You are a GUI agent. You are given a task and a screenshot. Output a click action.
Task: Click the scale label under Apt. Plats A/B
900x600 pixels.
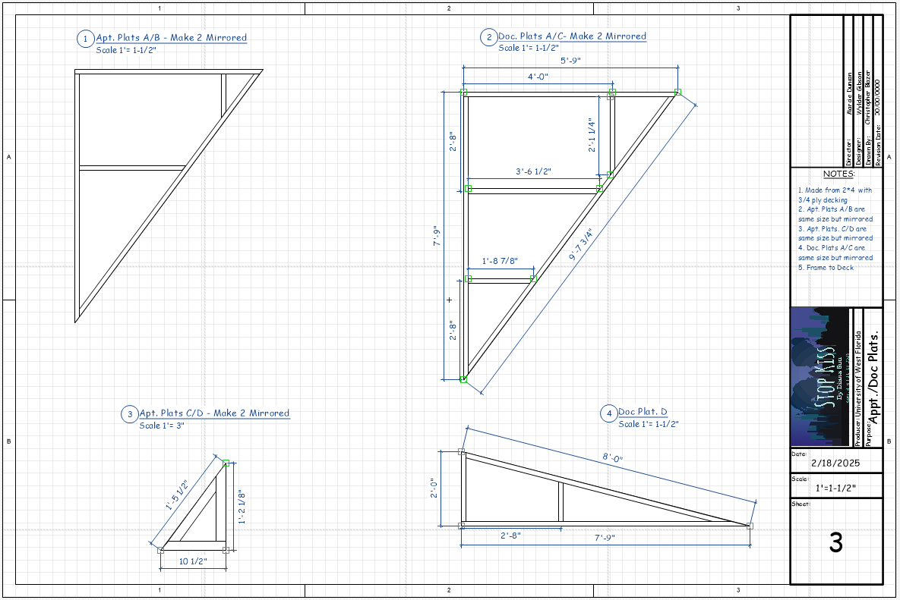tap(126, 50)
